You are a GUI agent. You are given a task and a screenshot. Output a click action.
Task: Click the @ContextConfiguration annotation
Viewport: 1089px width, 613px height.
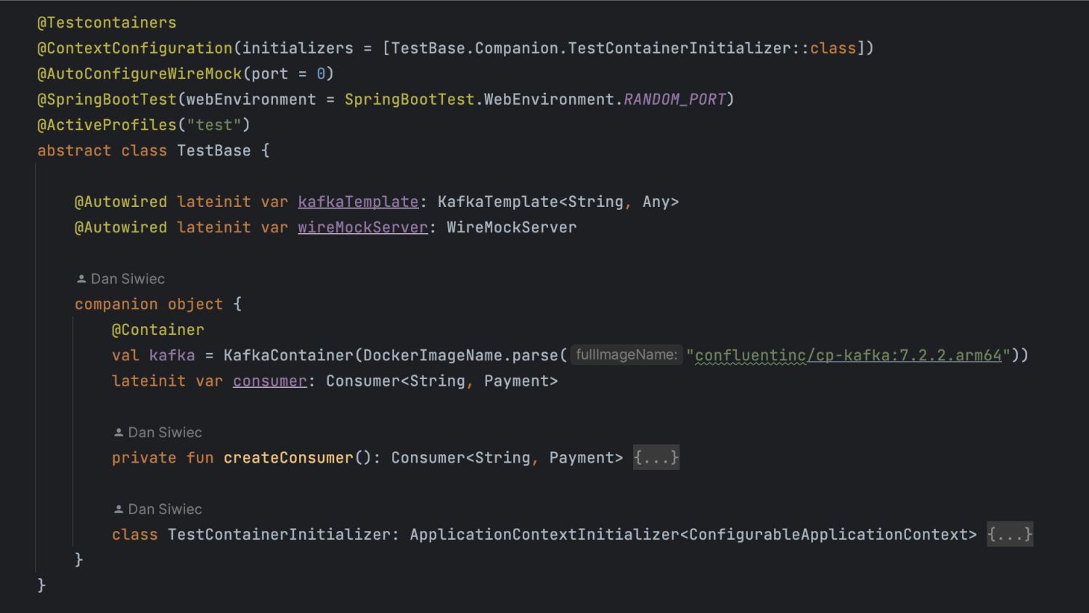pyautogui.click(x=135, y=48)
